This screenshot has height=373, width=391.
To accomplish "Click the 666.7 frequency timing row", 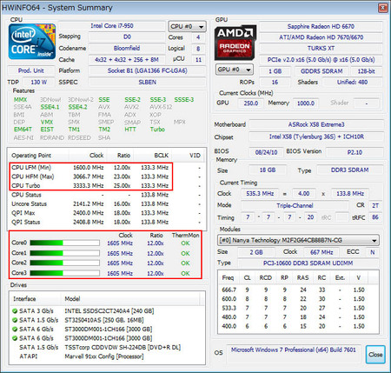I will coord(298,290).
